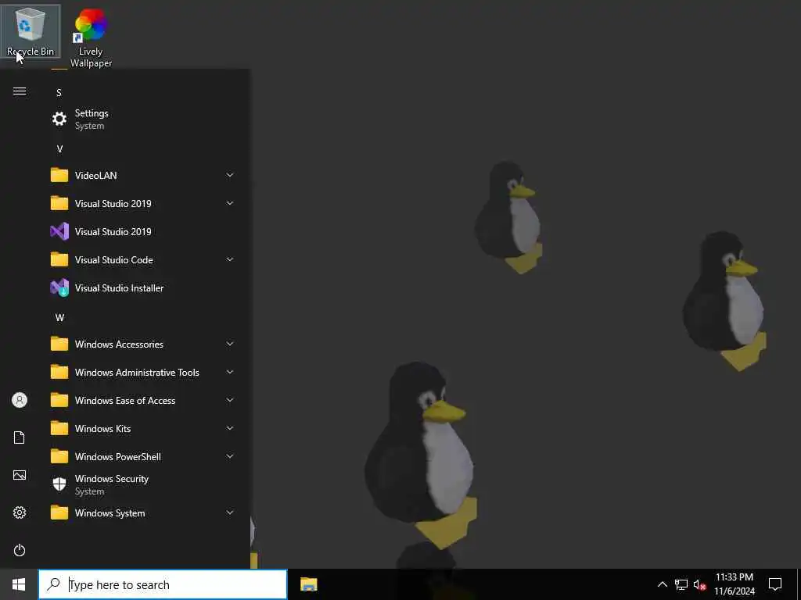The height and width of the screenshot is (600, 801).
Task: Click the Windows Kits folder icon
Action: pyautogui.click(x=59, y=428)
